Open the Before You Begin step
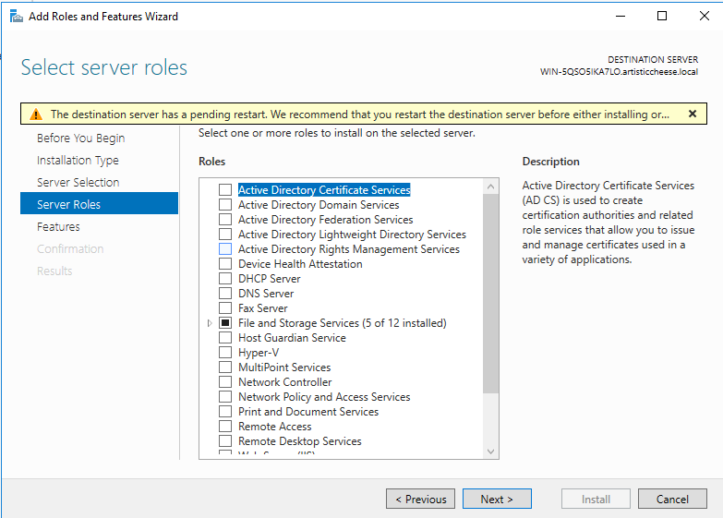723x518 pixels. pyautogui.click(x=80, y=139)
